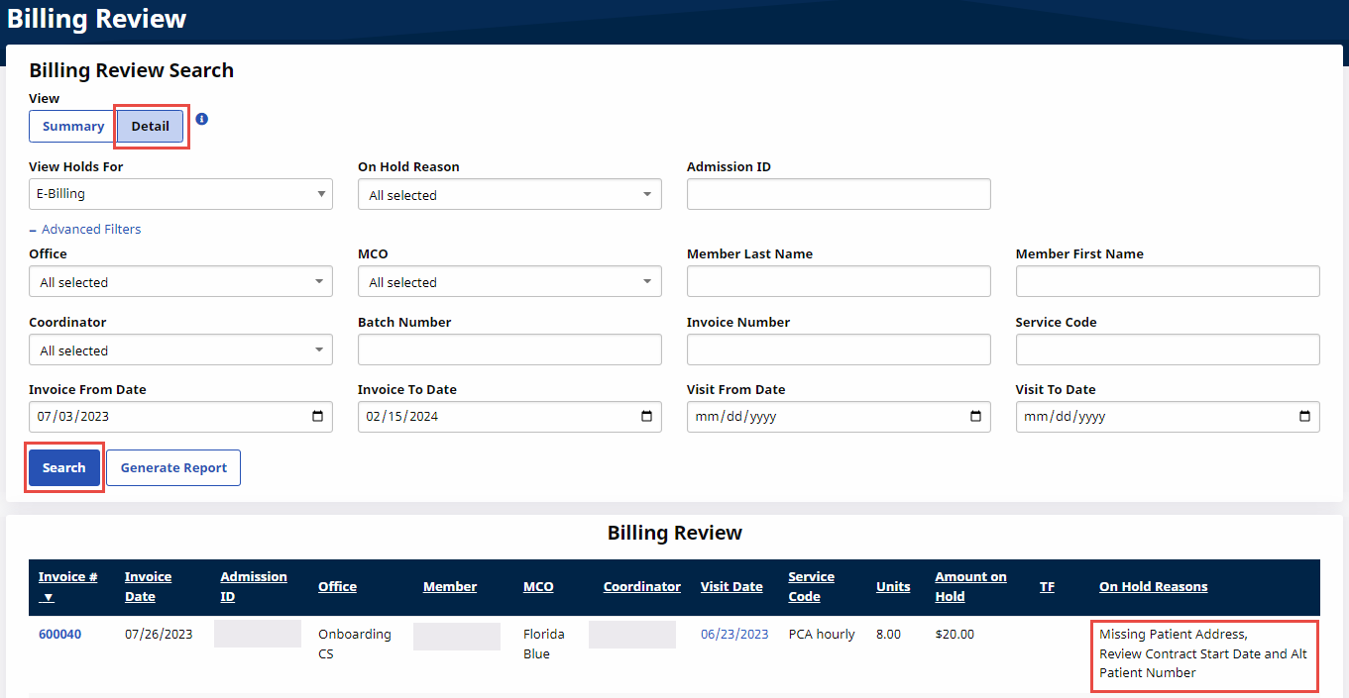1349x698 pixels.
Task: Open the Coordinator dropdown
Action: 180,350
